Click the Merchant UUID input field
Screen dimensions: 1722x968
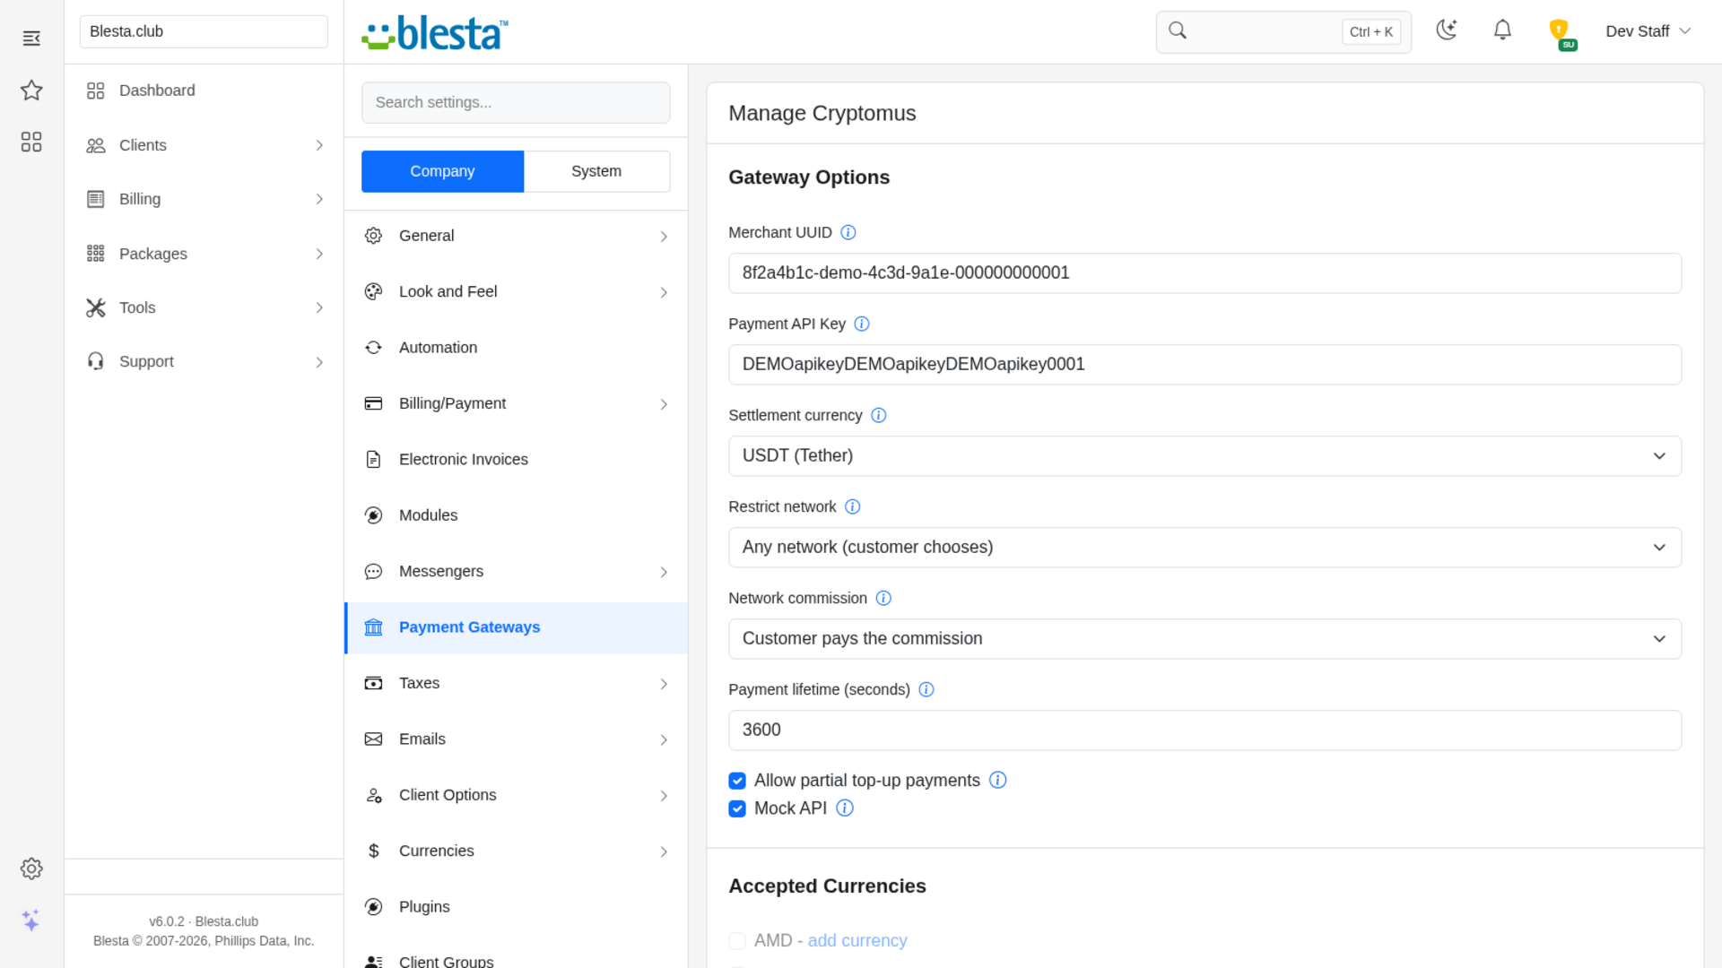tap(1205, 273)
